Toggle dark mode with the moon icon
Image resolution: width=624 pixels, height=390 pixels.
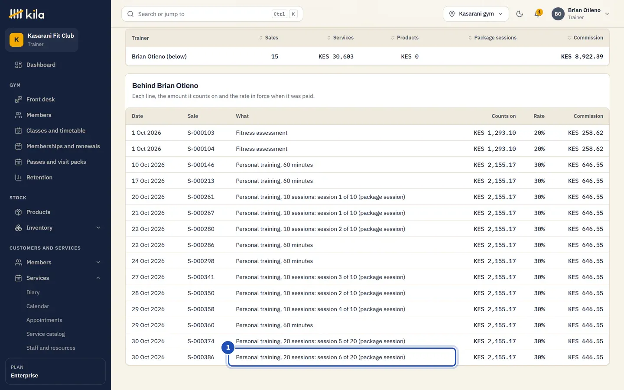[x=520, y=14]
